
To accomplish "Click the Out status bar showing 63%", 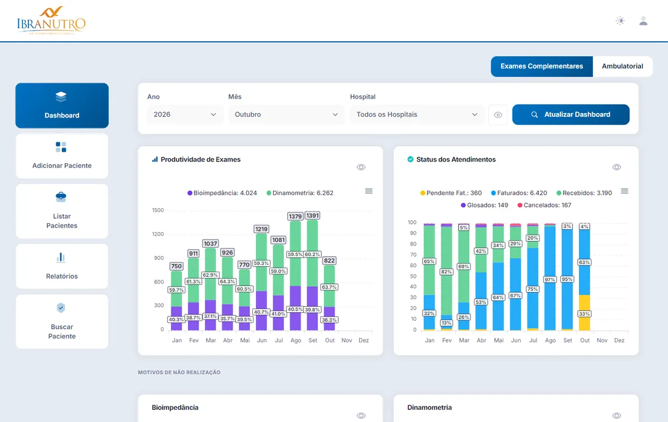I will [x=584, y=262].
